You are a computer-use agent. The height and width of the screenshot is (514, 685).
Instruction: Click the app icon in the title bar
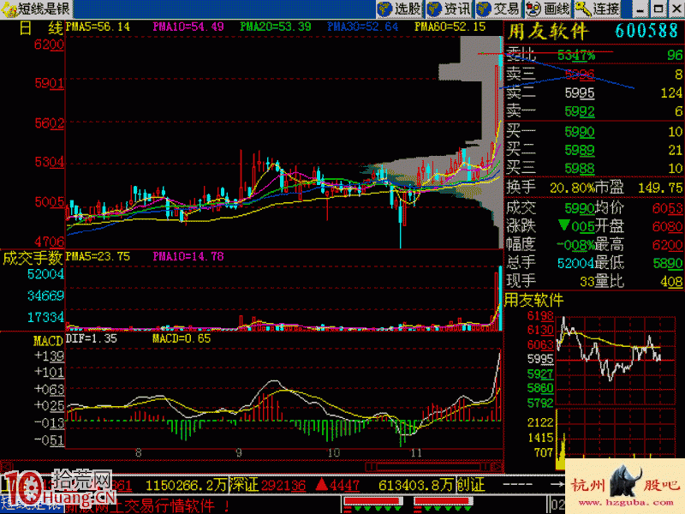pos(9,9)
